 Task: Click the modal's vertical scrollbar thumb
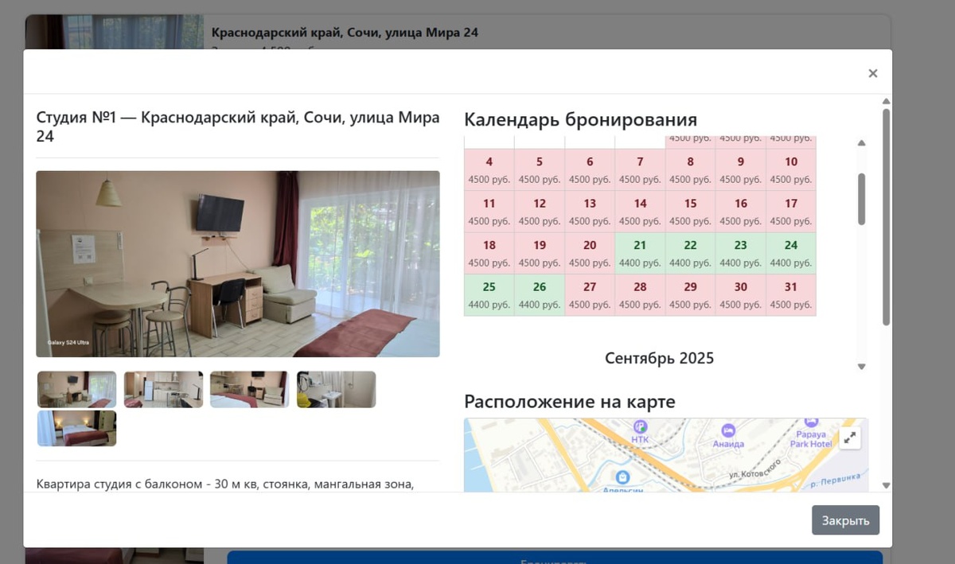[x=887, y=216]
